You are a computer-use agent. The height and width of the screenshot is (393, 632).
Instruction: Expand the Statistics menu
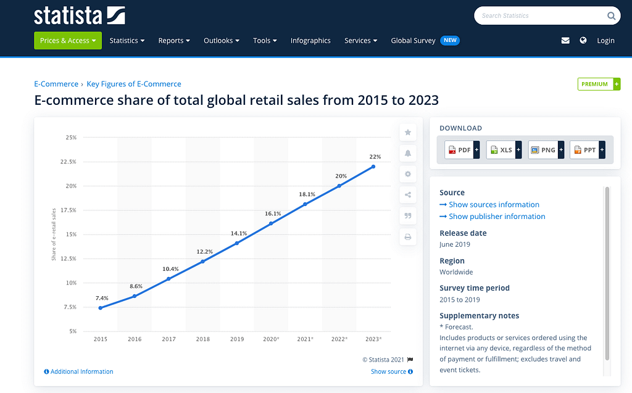(x=127, y=40)
